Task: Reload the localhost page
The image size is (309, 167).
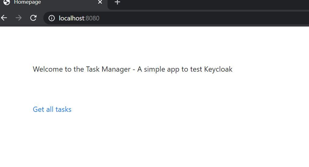Action: (33, 18)
